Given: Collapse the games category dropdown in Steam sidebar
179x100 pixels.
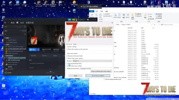Looking at the screenshot, I should [x=20, y=31].
